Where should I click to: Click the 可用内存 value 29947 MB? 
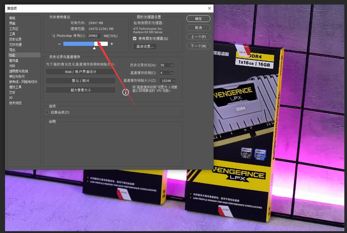[x=96, y=23]
